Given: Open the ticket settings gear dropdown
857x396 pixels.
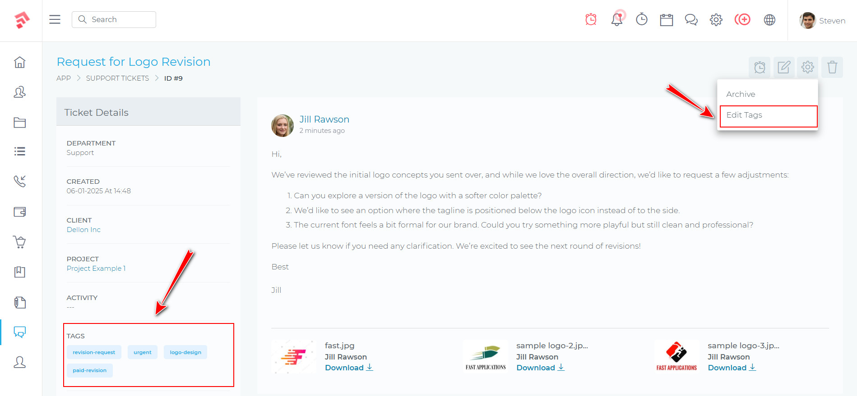Looking at the screenshot, I should tap(807, 68).
